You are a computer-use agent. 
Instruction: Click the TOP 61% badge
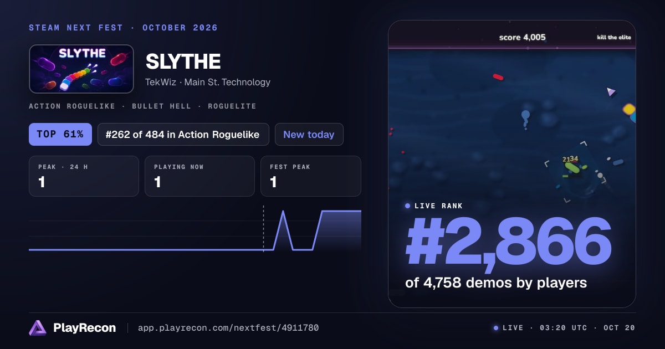(x=60, y=134)
